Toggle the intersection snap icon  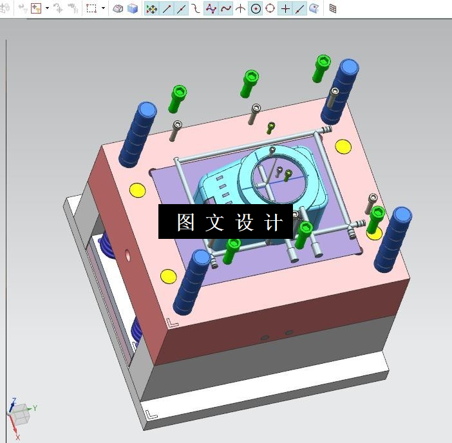click(240, 8)
